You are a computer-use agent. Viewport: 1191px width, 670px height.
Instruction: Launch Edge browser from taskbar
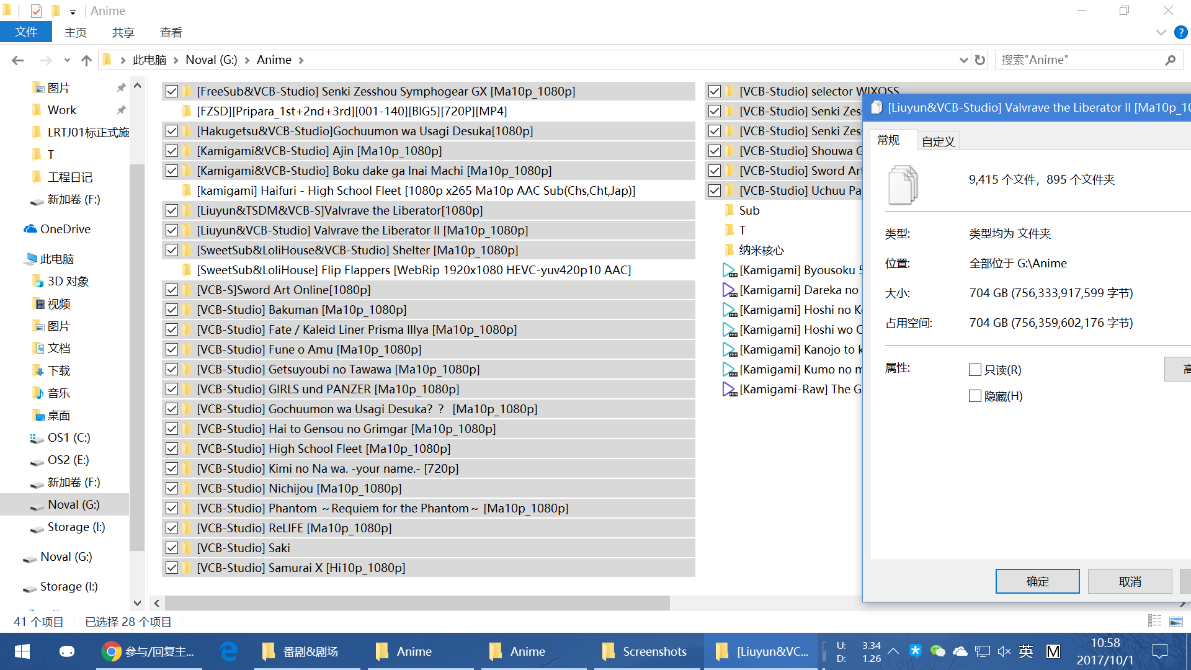point(229,651)
